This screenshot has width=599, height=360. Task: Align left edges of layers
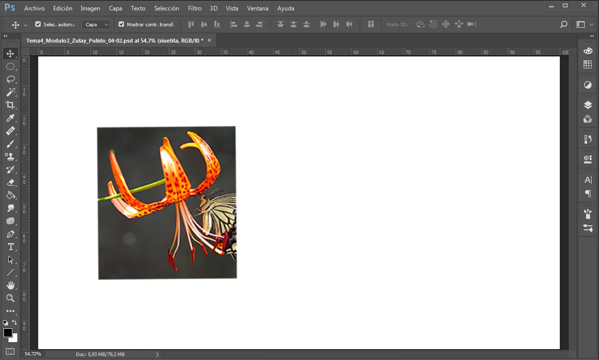coord(234,24)
